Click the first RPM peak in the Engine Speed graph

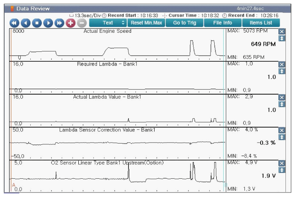pyautogui.click(x=192, y=41)
